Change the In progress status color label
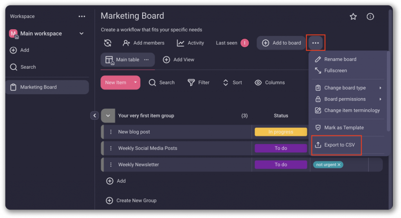The width and height of the screenshot is (401, 218). click(280, 132)
